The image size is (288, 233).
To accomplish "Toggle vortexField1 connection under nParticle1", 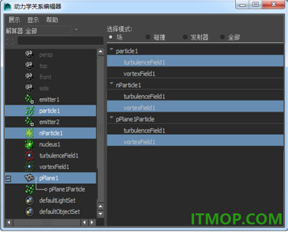I will 195,106.
